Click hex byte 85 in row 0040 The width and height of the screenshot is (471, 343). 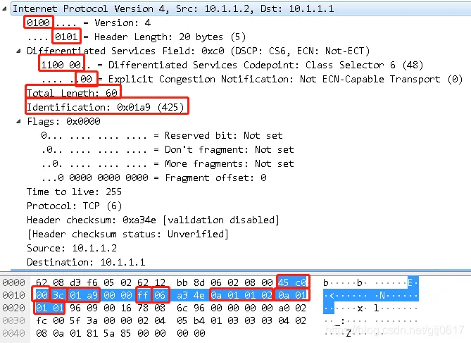(x=126, y=333)
